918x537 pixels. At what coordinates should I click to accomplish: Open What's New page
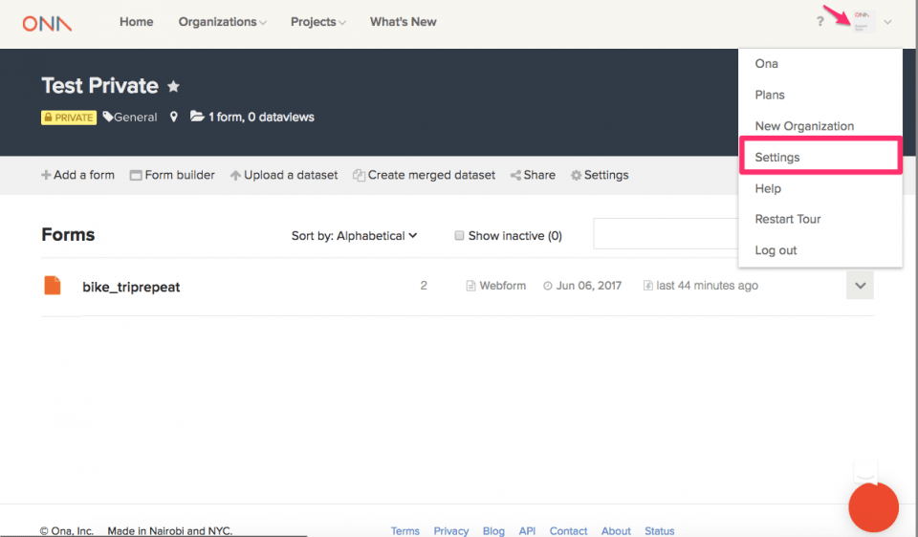[403, 22]
